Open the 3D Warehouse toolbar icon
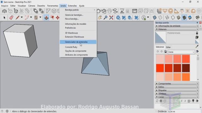 point(118,18)
